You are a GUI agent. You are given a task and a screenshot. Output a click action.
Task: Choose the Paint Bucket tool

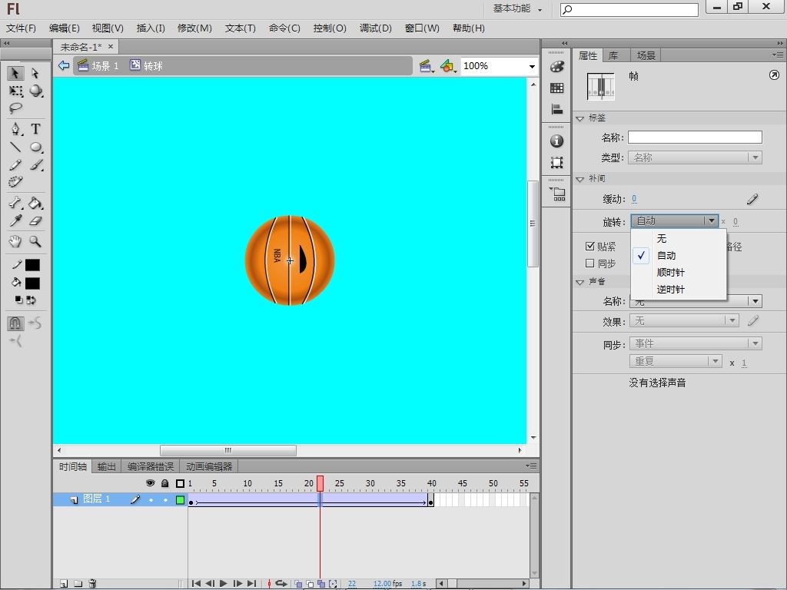[35, 204]
